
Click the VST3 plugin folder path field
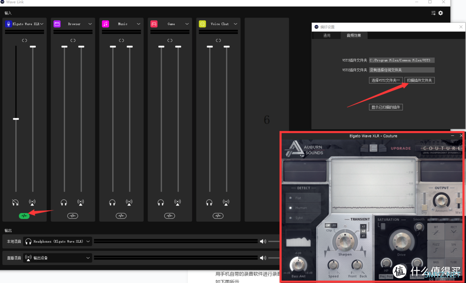tap(402, 60)
